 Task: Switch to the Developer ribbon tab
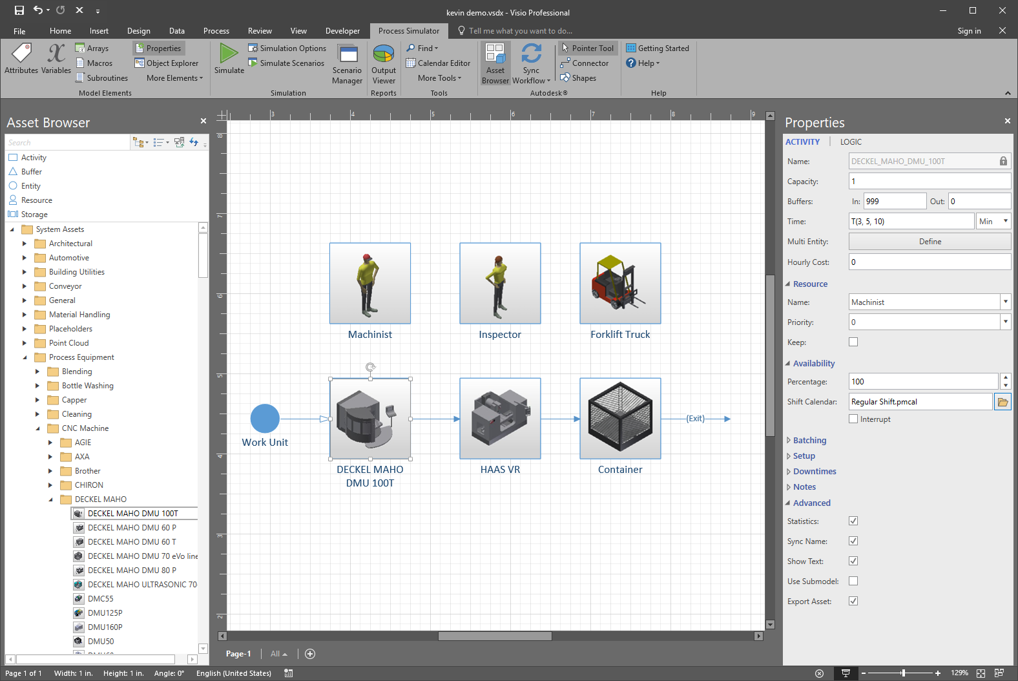(342, 30)
